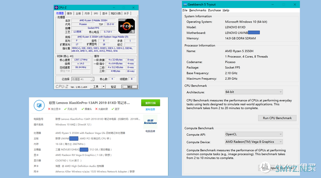Click the green check beside 蓝牙
Screen dimensions: 321x178
point(113,109)
